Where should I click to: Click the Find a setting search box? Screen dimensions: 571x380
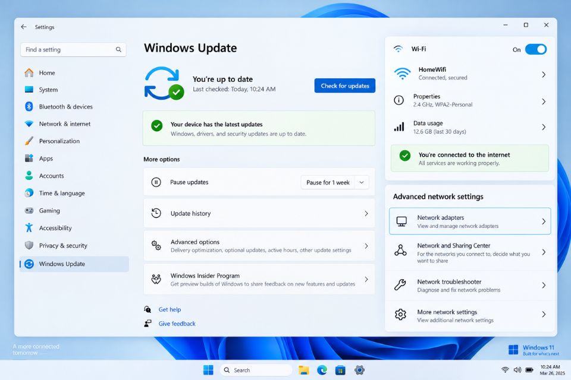(73, 49)
